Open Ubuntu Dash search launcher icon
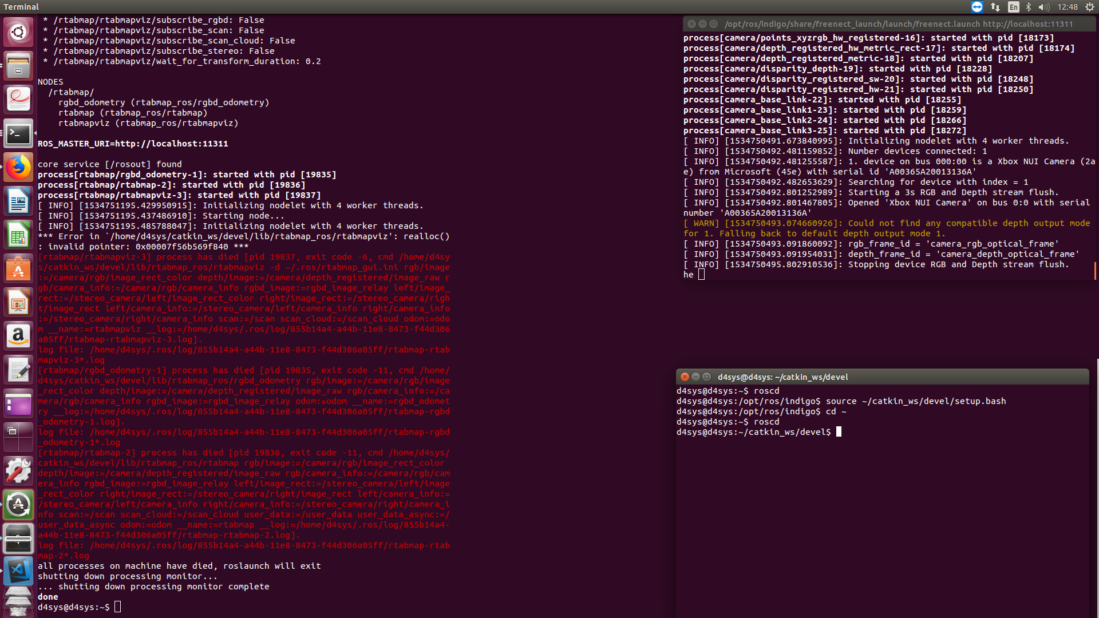This screenshot has height=618, width=1099. (18, 32)
